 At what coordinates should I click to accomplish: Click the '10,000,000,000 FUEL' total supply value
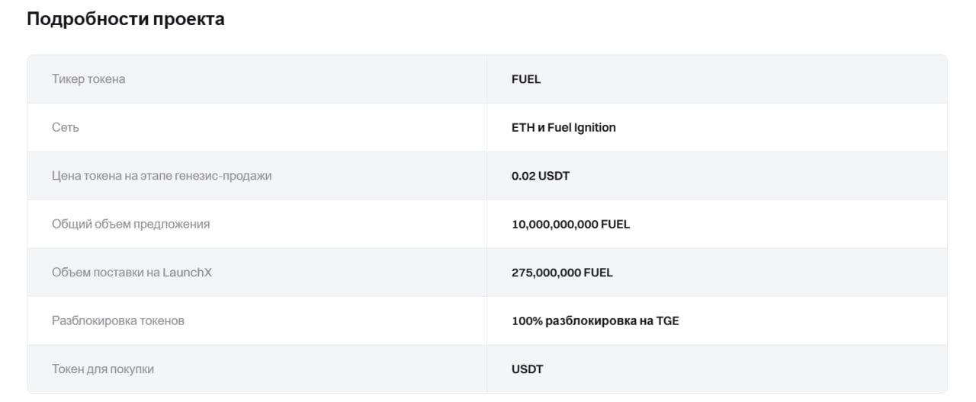click(x=571, y=224)
